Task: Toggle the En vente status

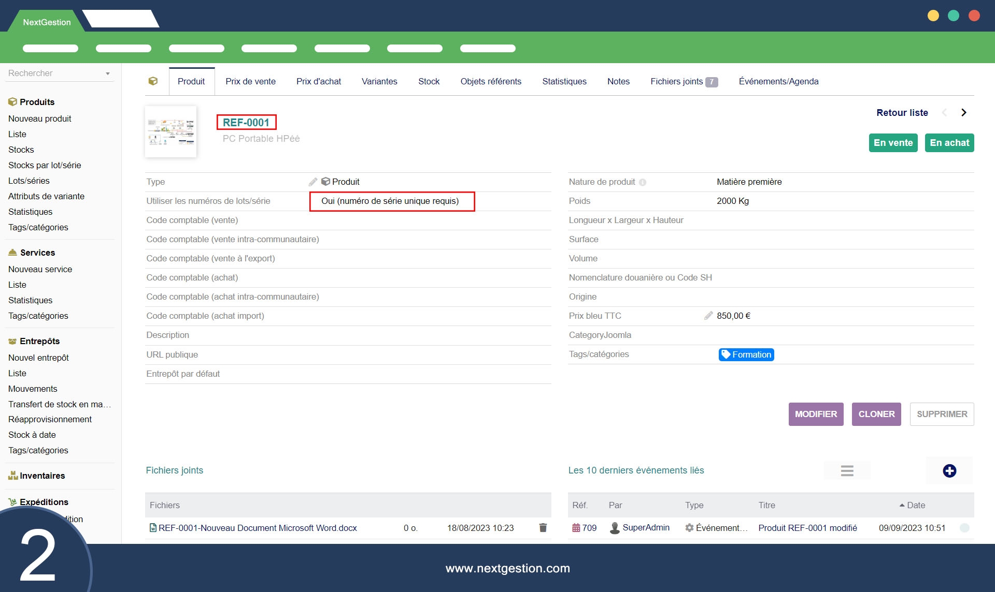Action: 893,143
